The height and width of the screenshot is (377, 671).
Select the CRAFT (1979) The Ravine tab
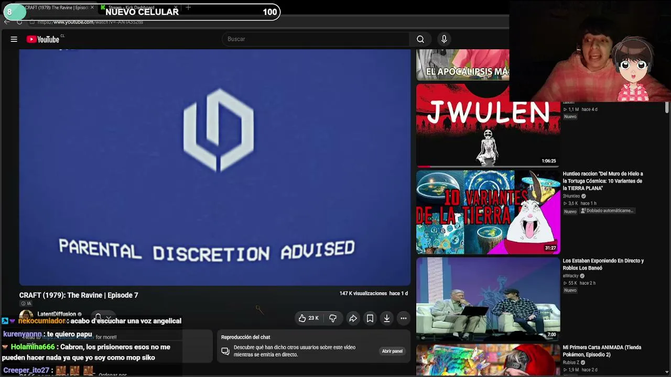pos(57,8)
